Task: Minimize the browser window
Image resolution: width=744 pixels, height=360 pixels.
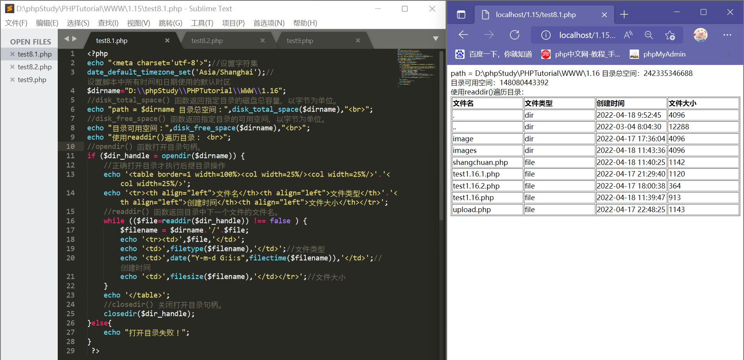Action: click(677, 12)
